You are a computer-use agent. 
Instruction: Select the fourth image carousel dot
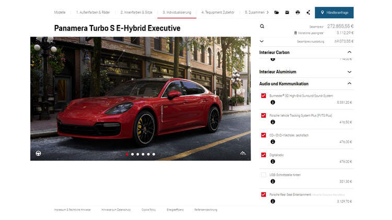[x=143, y=154]
